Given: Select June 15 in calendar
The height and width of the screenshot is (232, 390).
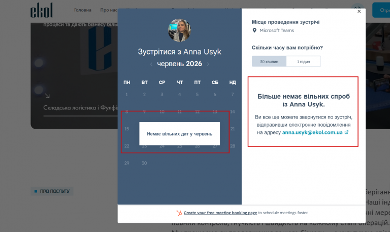Looking at the screenshot, I should pos(126,129).
